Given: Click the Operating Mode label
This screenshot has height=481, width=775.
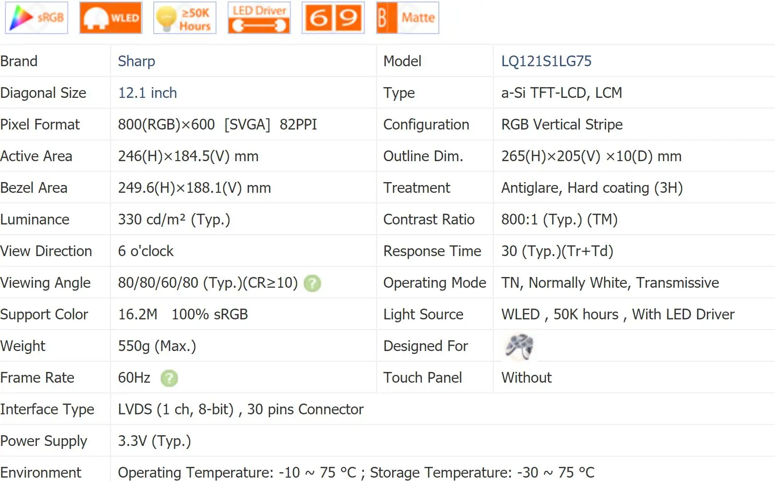Looking at the screenshot, I should [435, 283].
